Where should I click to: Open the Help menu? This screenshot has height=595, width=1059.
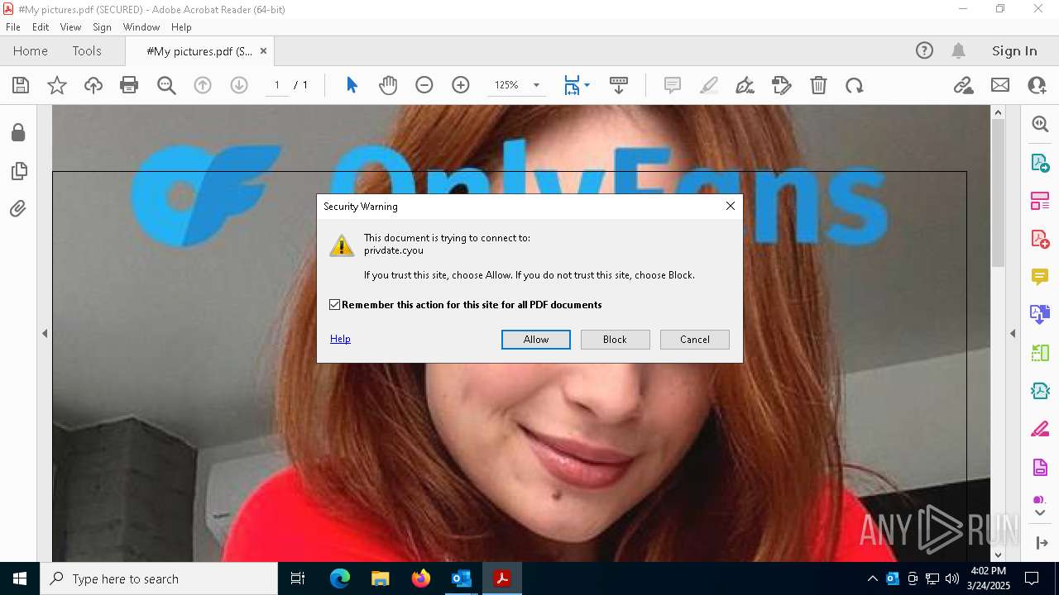(181, 27)
